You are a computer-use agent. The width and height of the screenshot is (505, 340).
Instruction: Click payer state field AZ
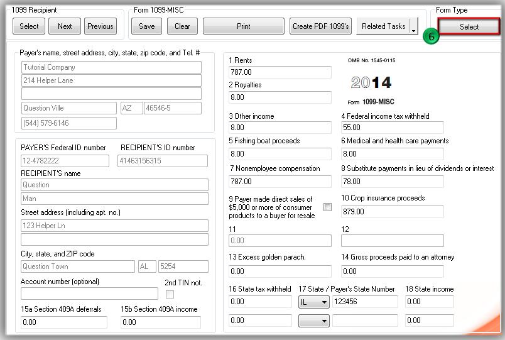132,108
